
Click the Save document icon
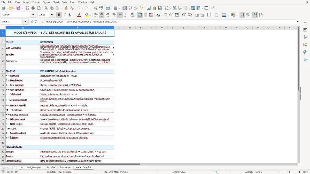point(18,8)
